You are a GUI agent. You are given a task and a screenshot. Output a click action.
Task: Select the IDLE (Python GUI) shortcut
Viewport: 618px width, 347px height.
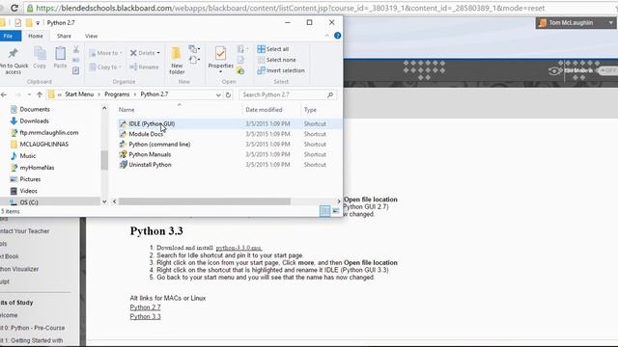(x=147, y=123)
